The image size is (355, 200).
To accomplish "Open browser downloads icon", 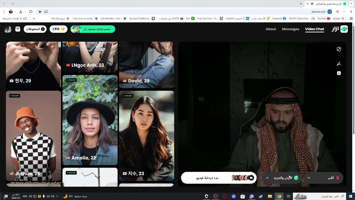I will pos(21,12).
